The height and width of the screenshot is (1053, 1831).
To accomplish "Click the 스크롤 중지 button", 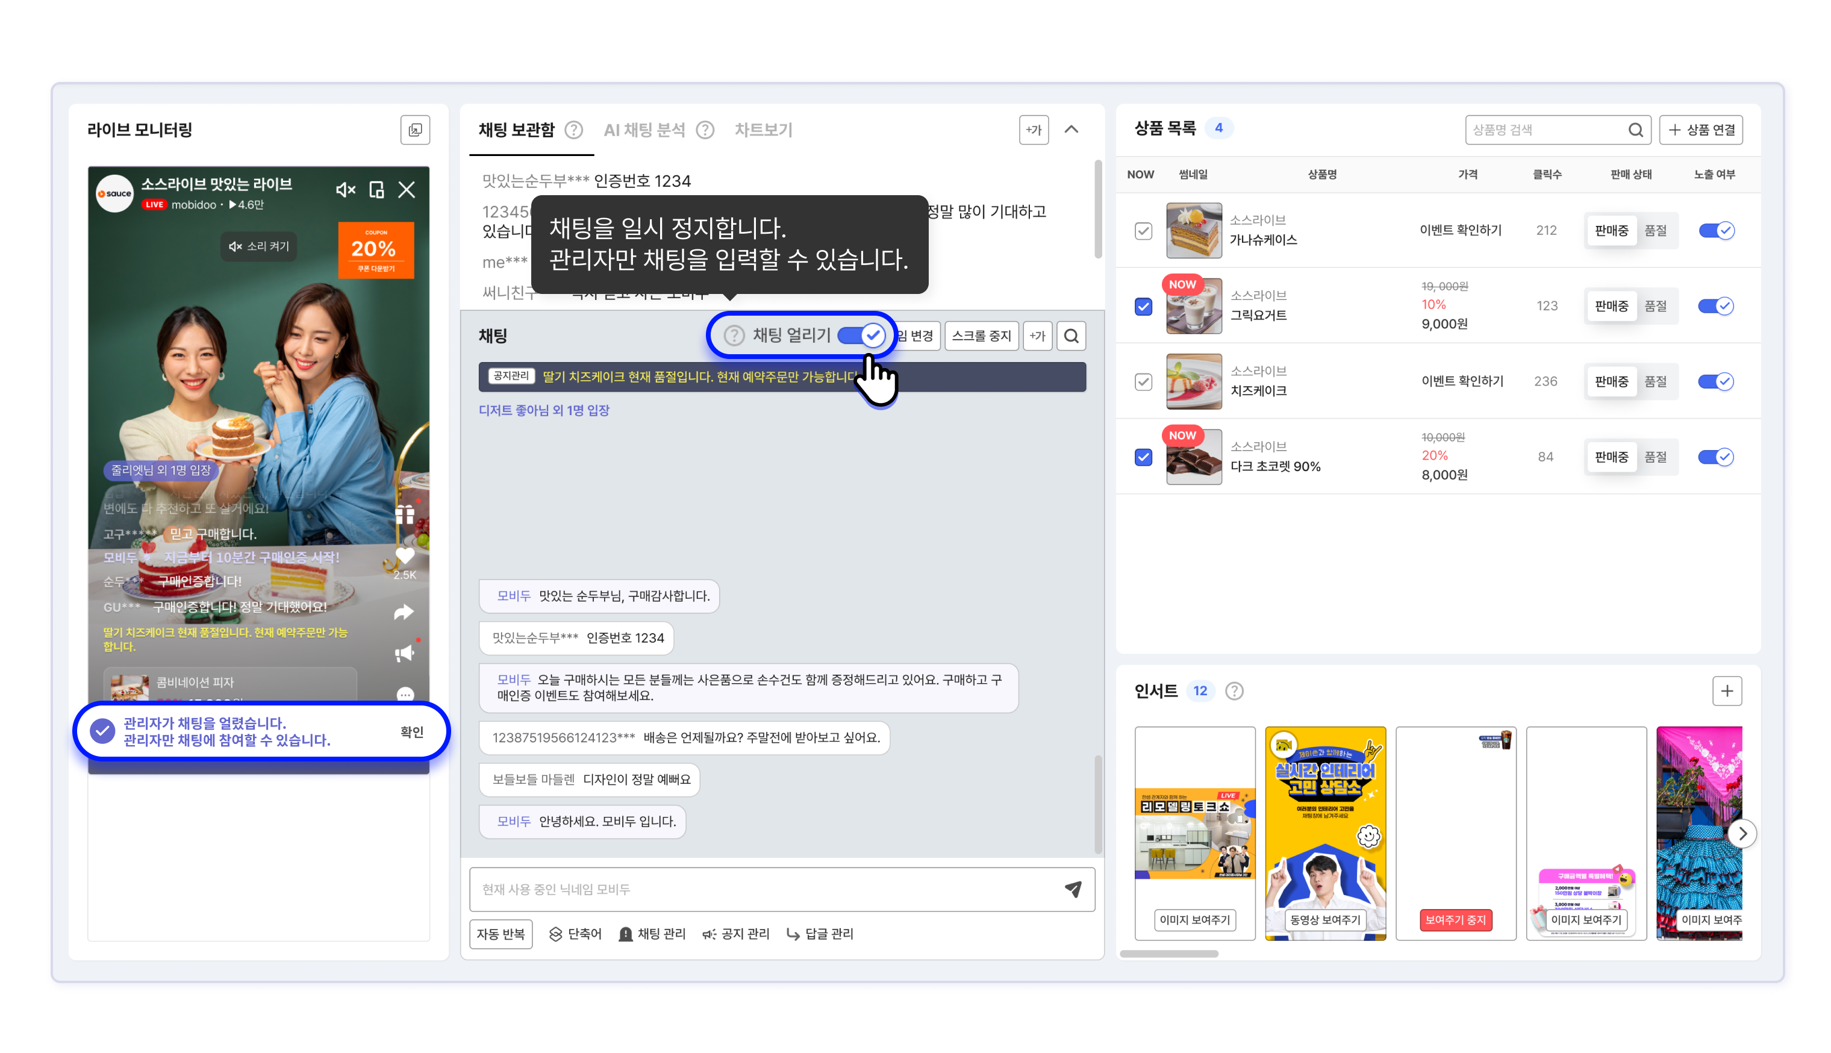I will click(x=981, y=336).
